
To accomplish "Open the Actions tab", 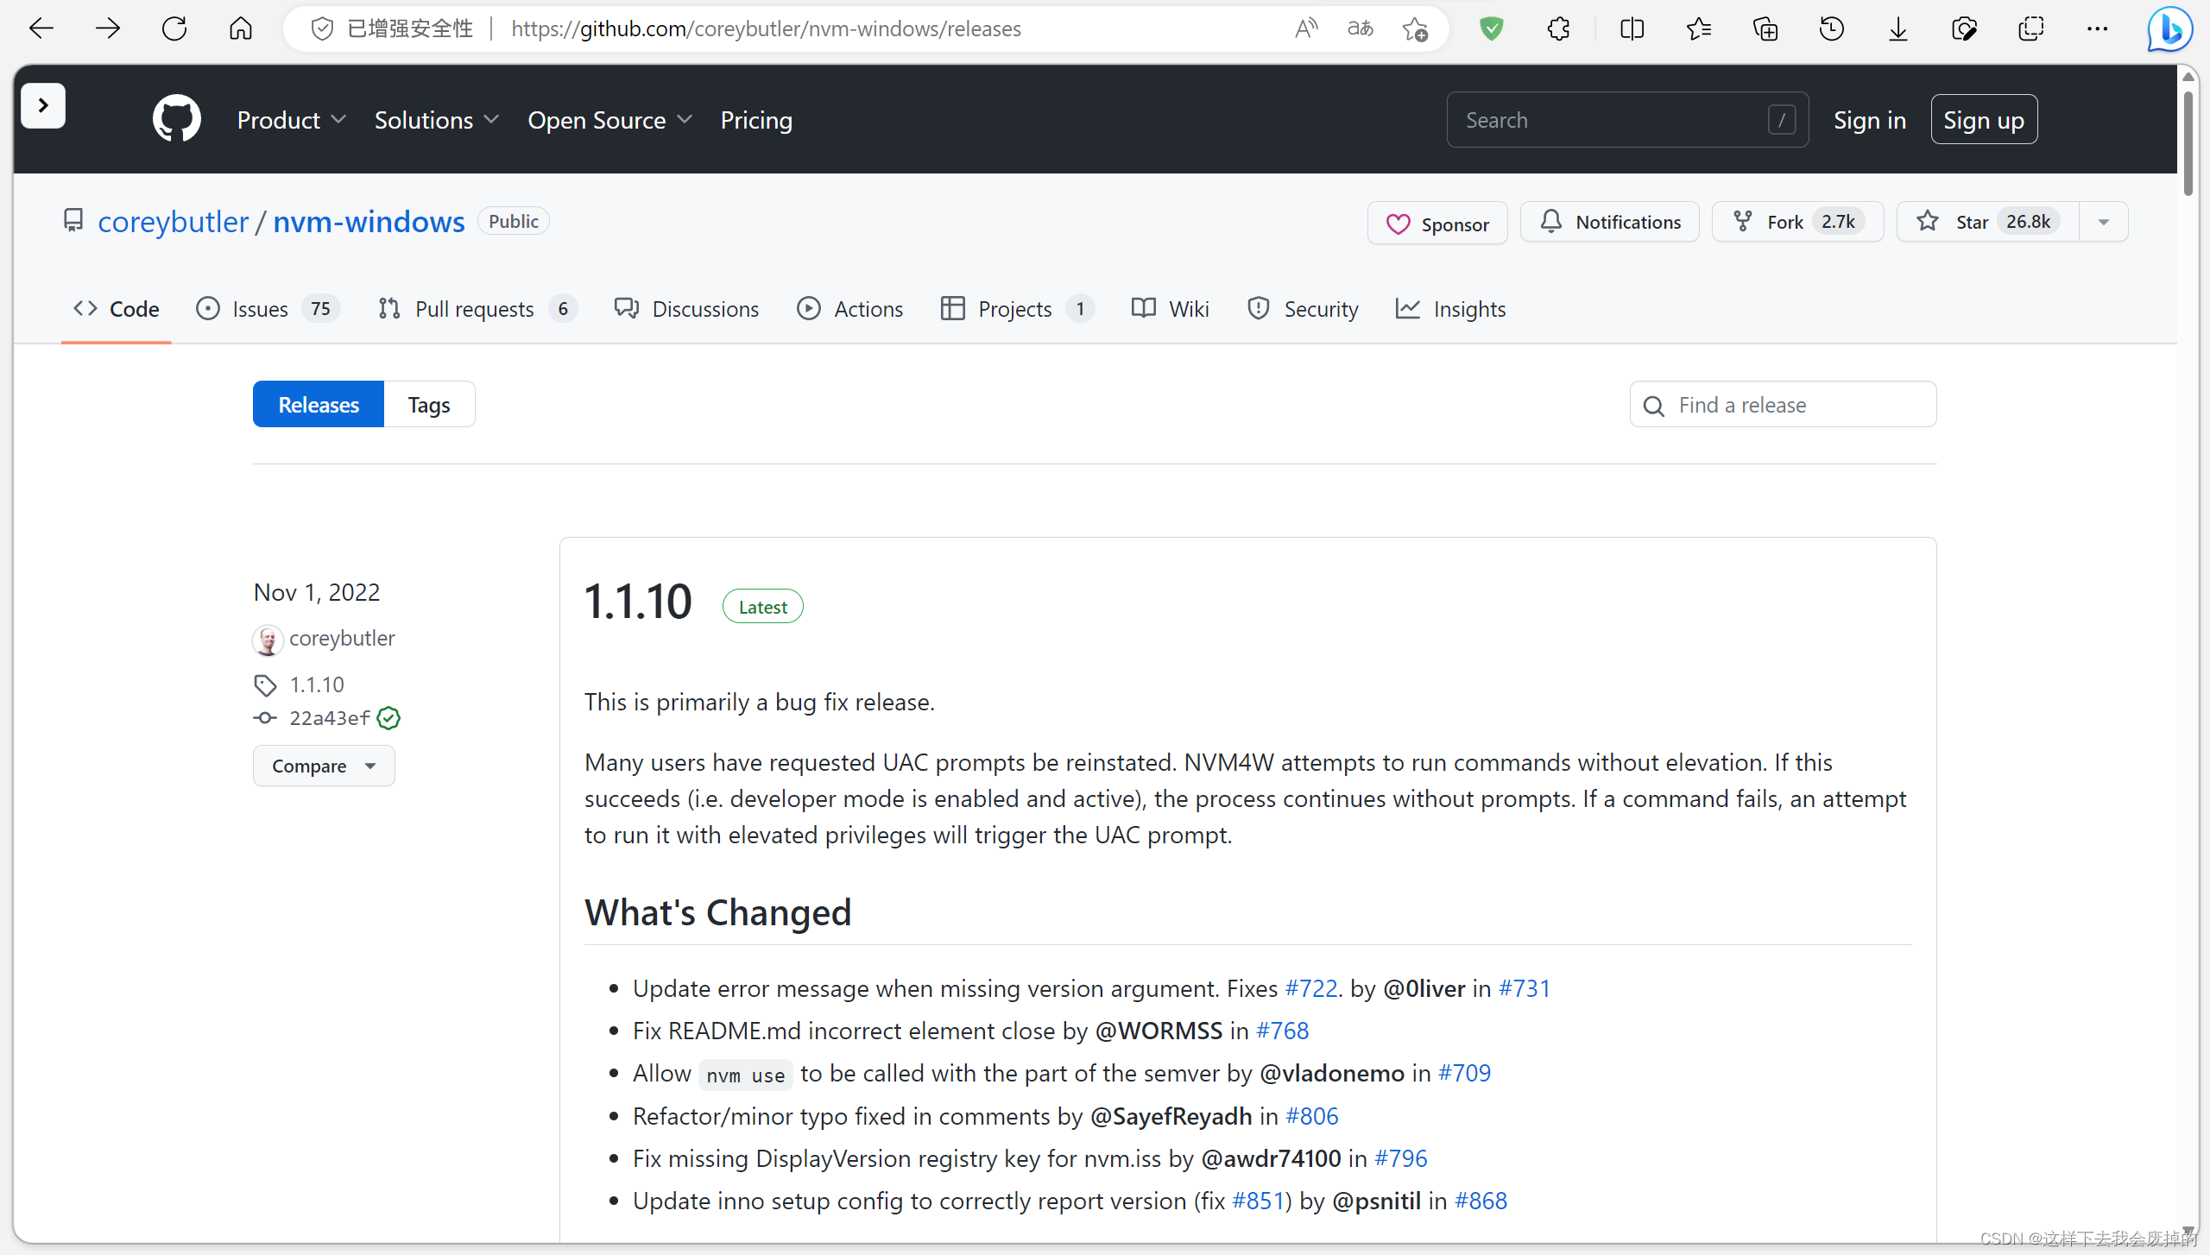I will point(850,308).
